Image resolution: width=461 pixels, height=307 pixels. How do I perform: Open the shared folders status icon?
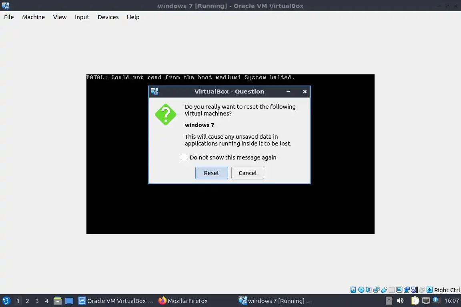click(x=392, y=290)
